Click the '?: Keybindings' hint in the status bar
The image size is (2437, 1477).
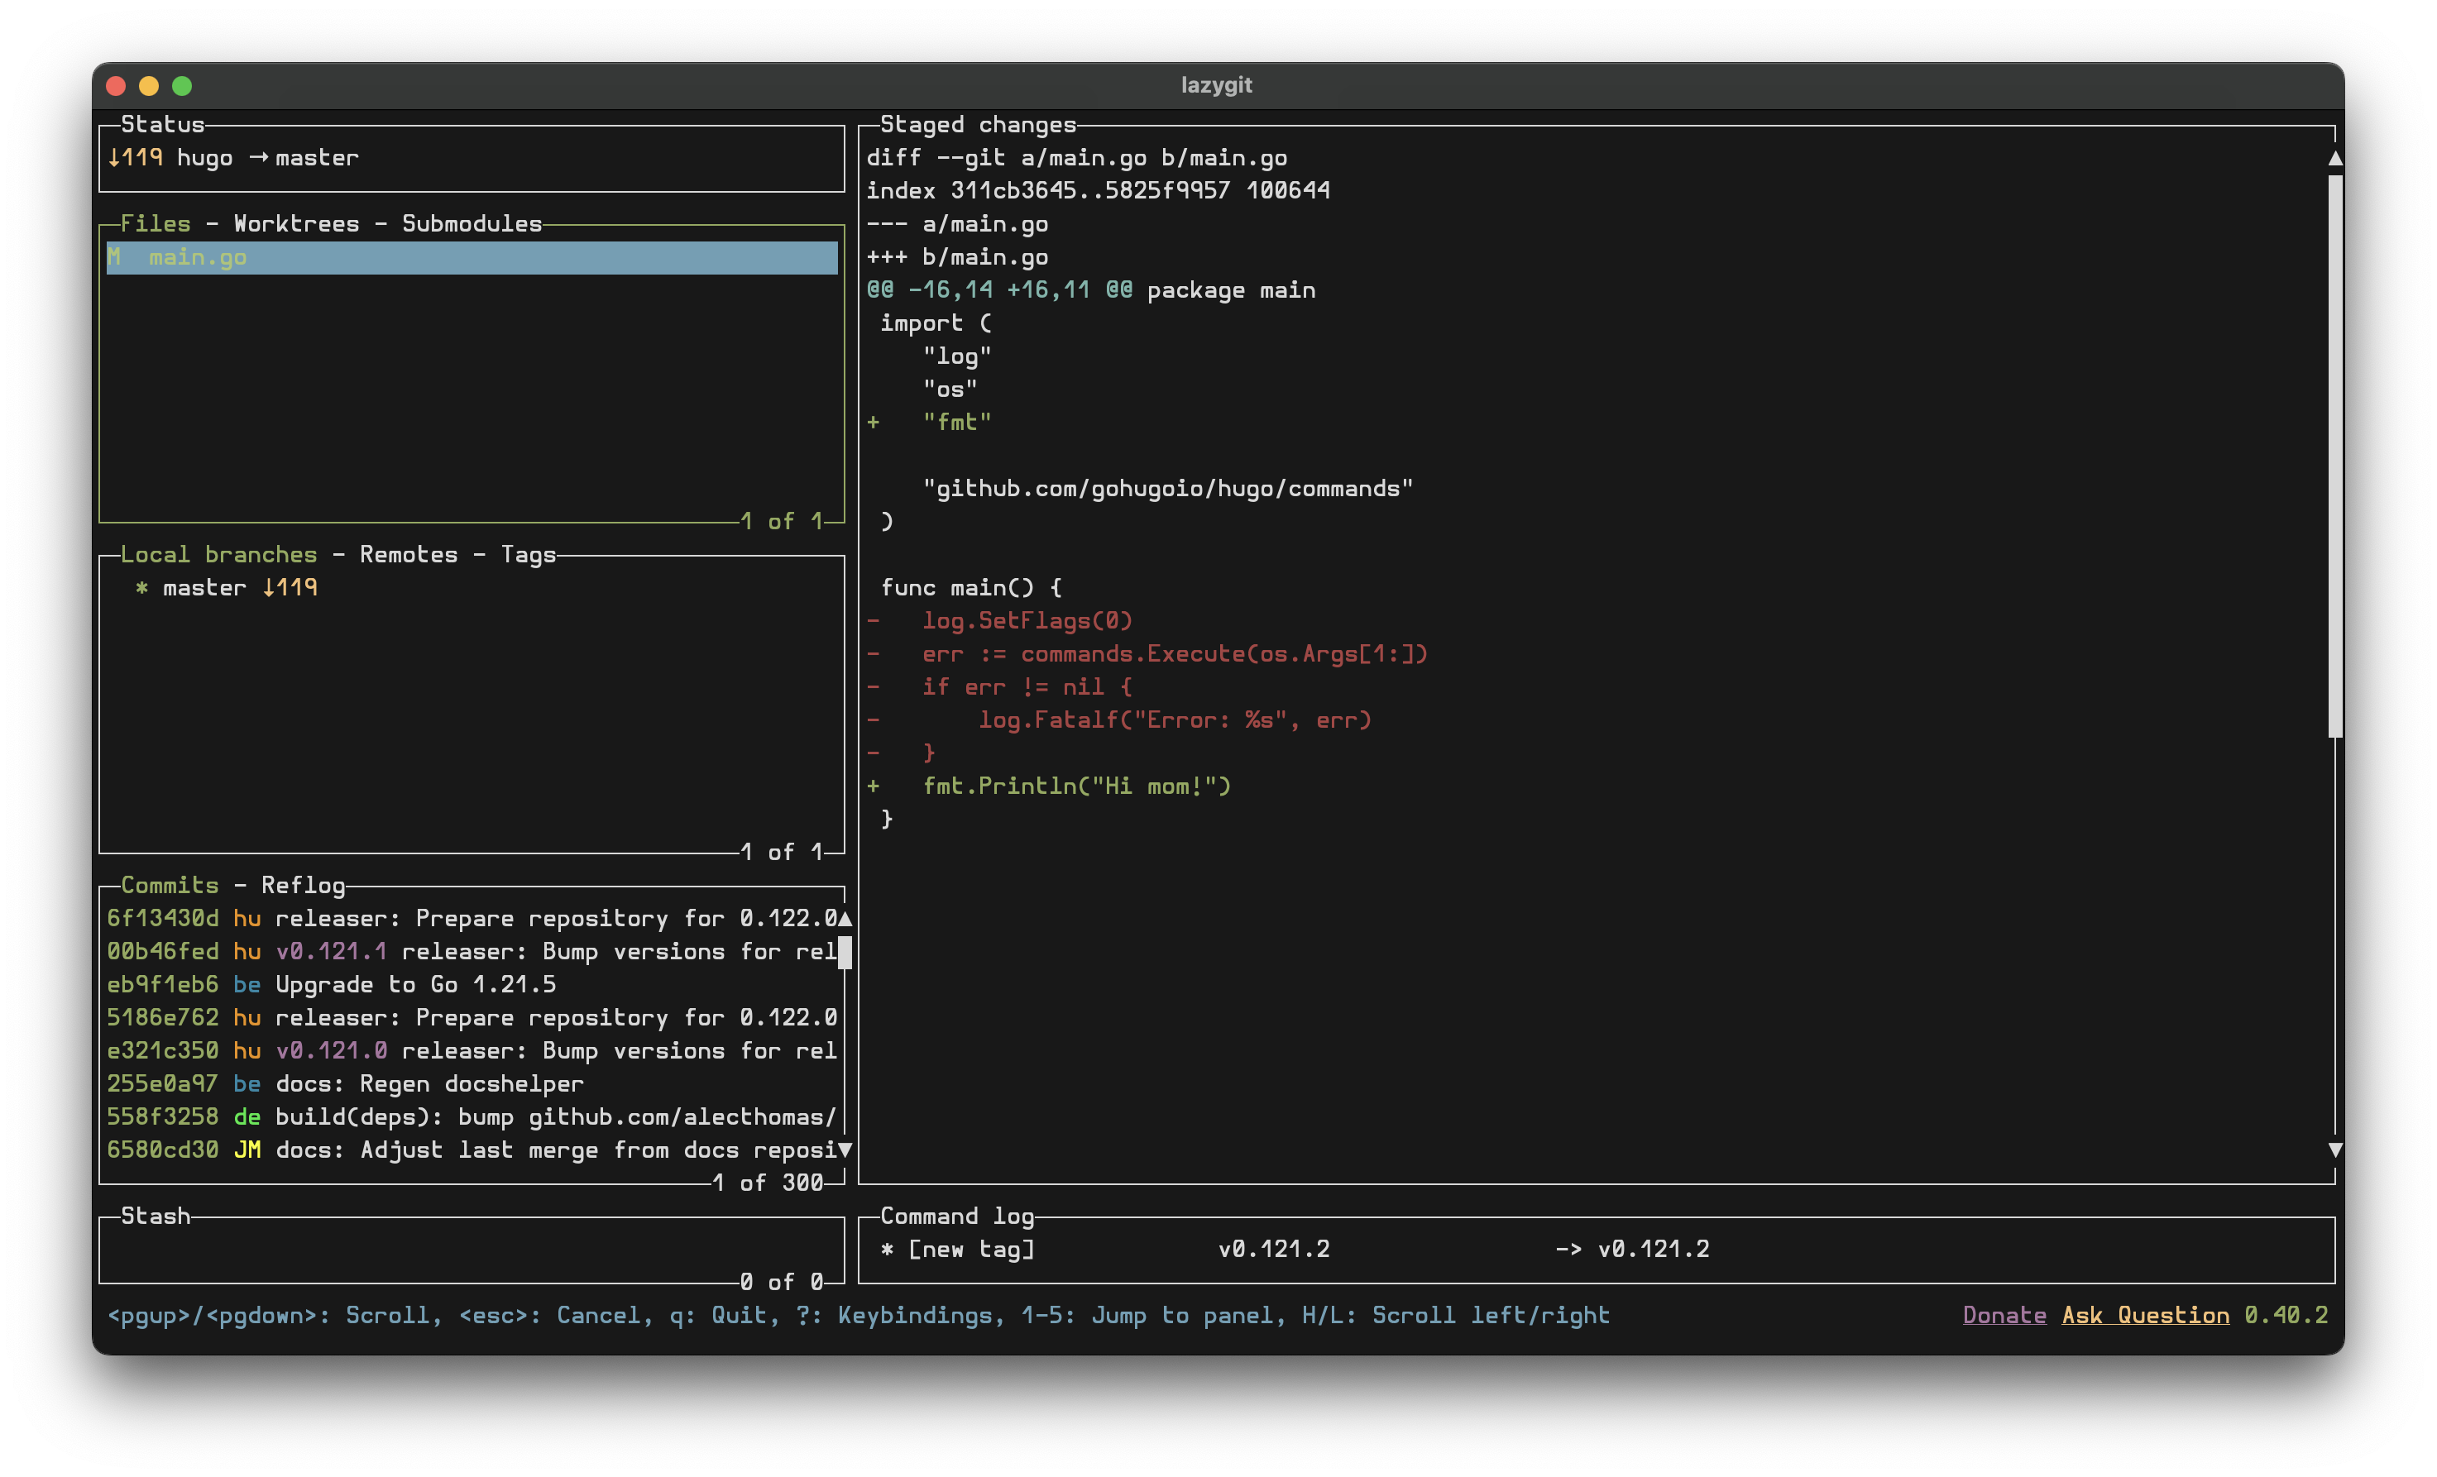pyautogui.click(x=910, y=1315)
